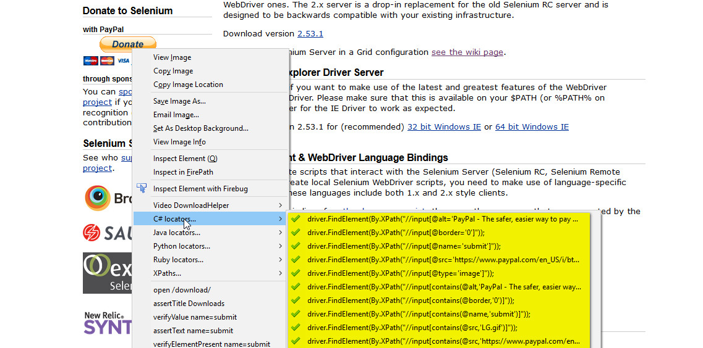Click the VISA card icon
The image size is (703, 348).
click(123, 61)
